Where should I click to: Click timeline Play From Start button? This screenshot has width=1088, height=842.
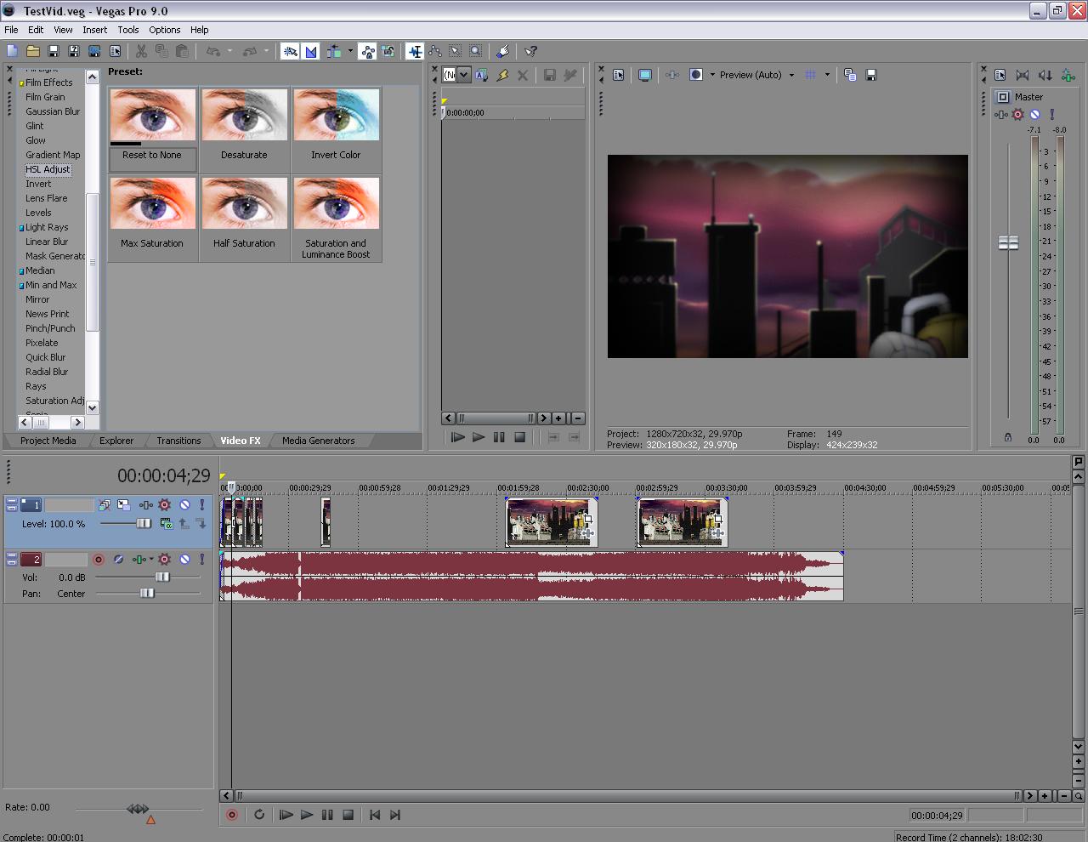click(286, 815)
